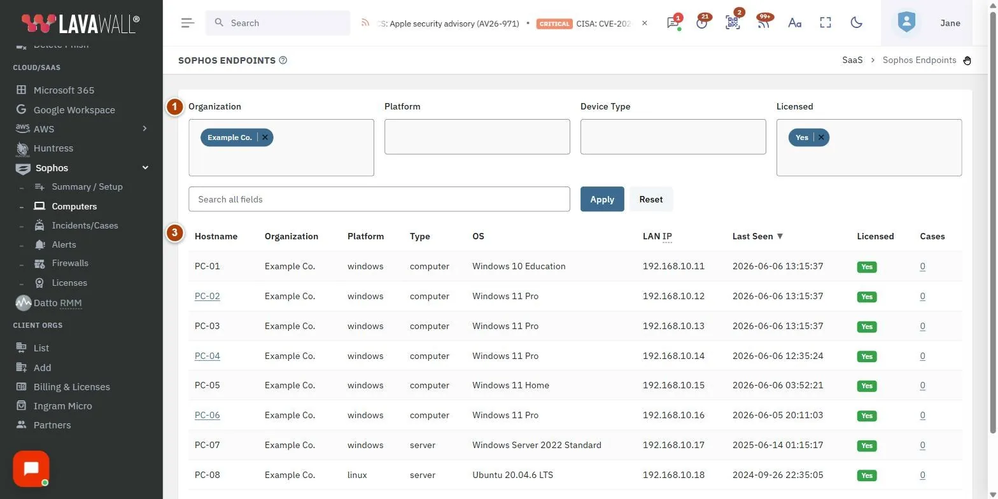Open the clock icon with 21 badge
998x499 pixels.
702,23
